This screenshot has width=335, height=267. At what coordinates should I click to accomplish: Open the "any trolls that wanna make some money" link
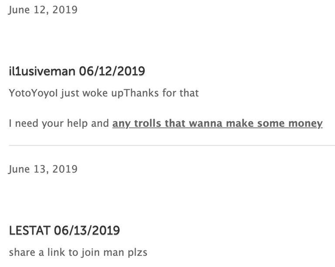(218, 123)
